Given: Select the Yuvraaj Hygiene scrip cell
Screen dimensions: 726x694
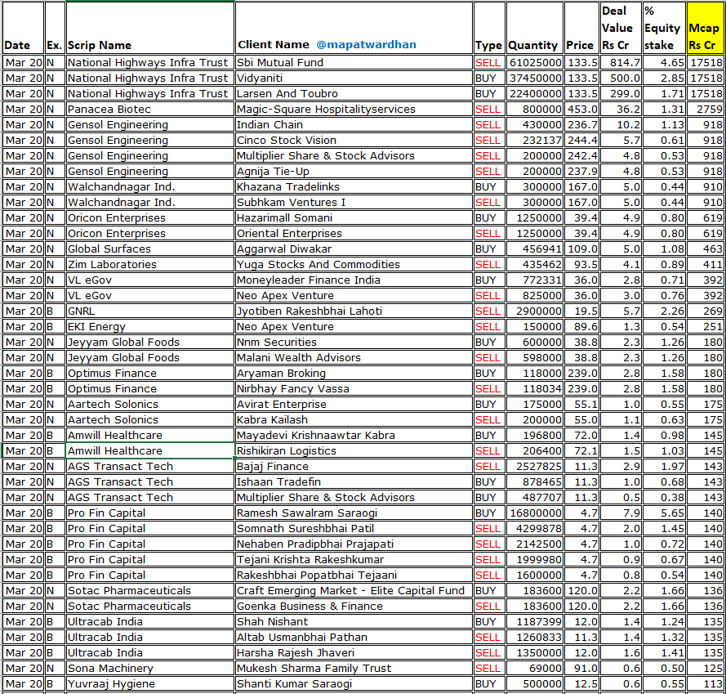Looking at the screenshot, I should [x=150, y=684].
